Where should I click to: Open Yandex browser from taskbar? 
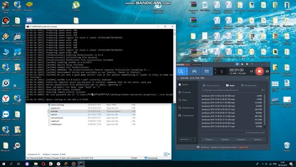pyautogui.click(x=59, y=164)
